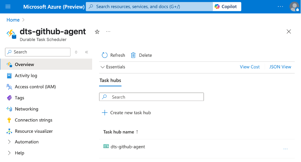Collapse the sidebar with double-chevron icon
301x162 pixels.
click(x=86, y=52)
